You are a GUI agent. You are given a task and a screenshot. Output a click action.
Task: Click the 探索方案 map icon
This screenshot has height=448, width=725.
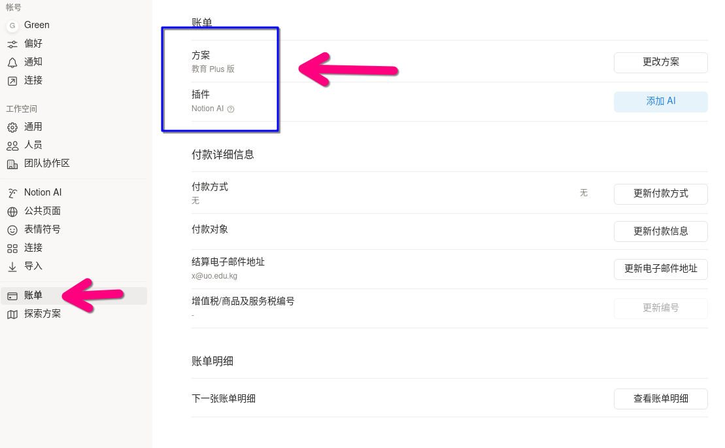(x=12, y=314)
